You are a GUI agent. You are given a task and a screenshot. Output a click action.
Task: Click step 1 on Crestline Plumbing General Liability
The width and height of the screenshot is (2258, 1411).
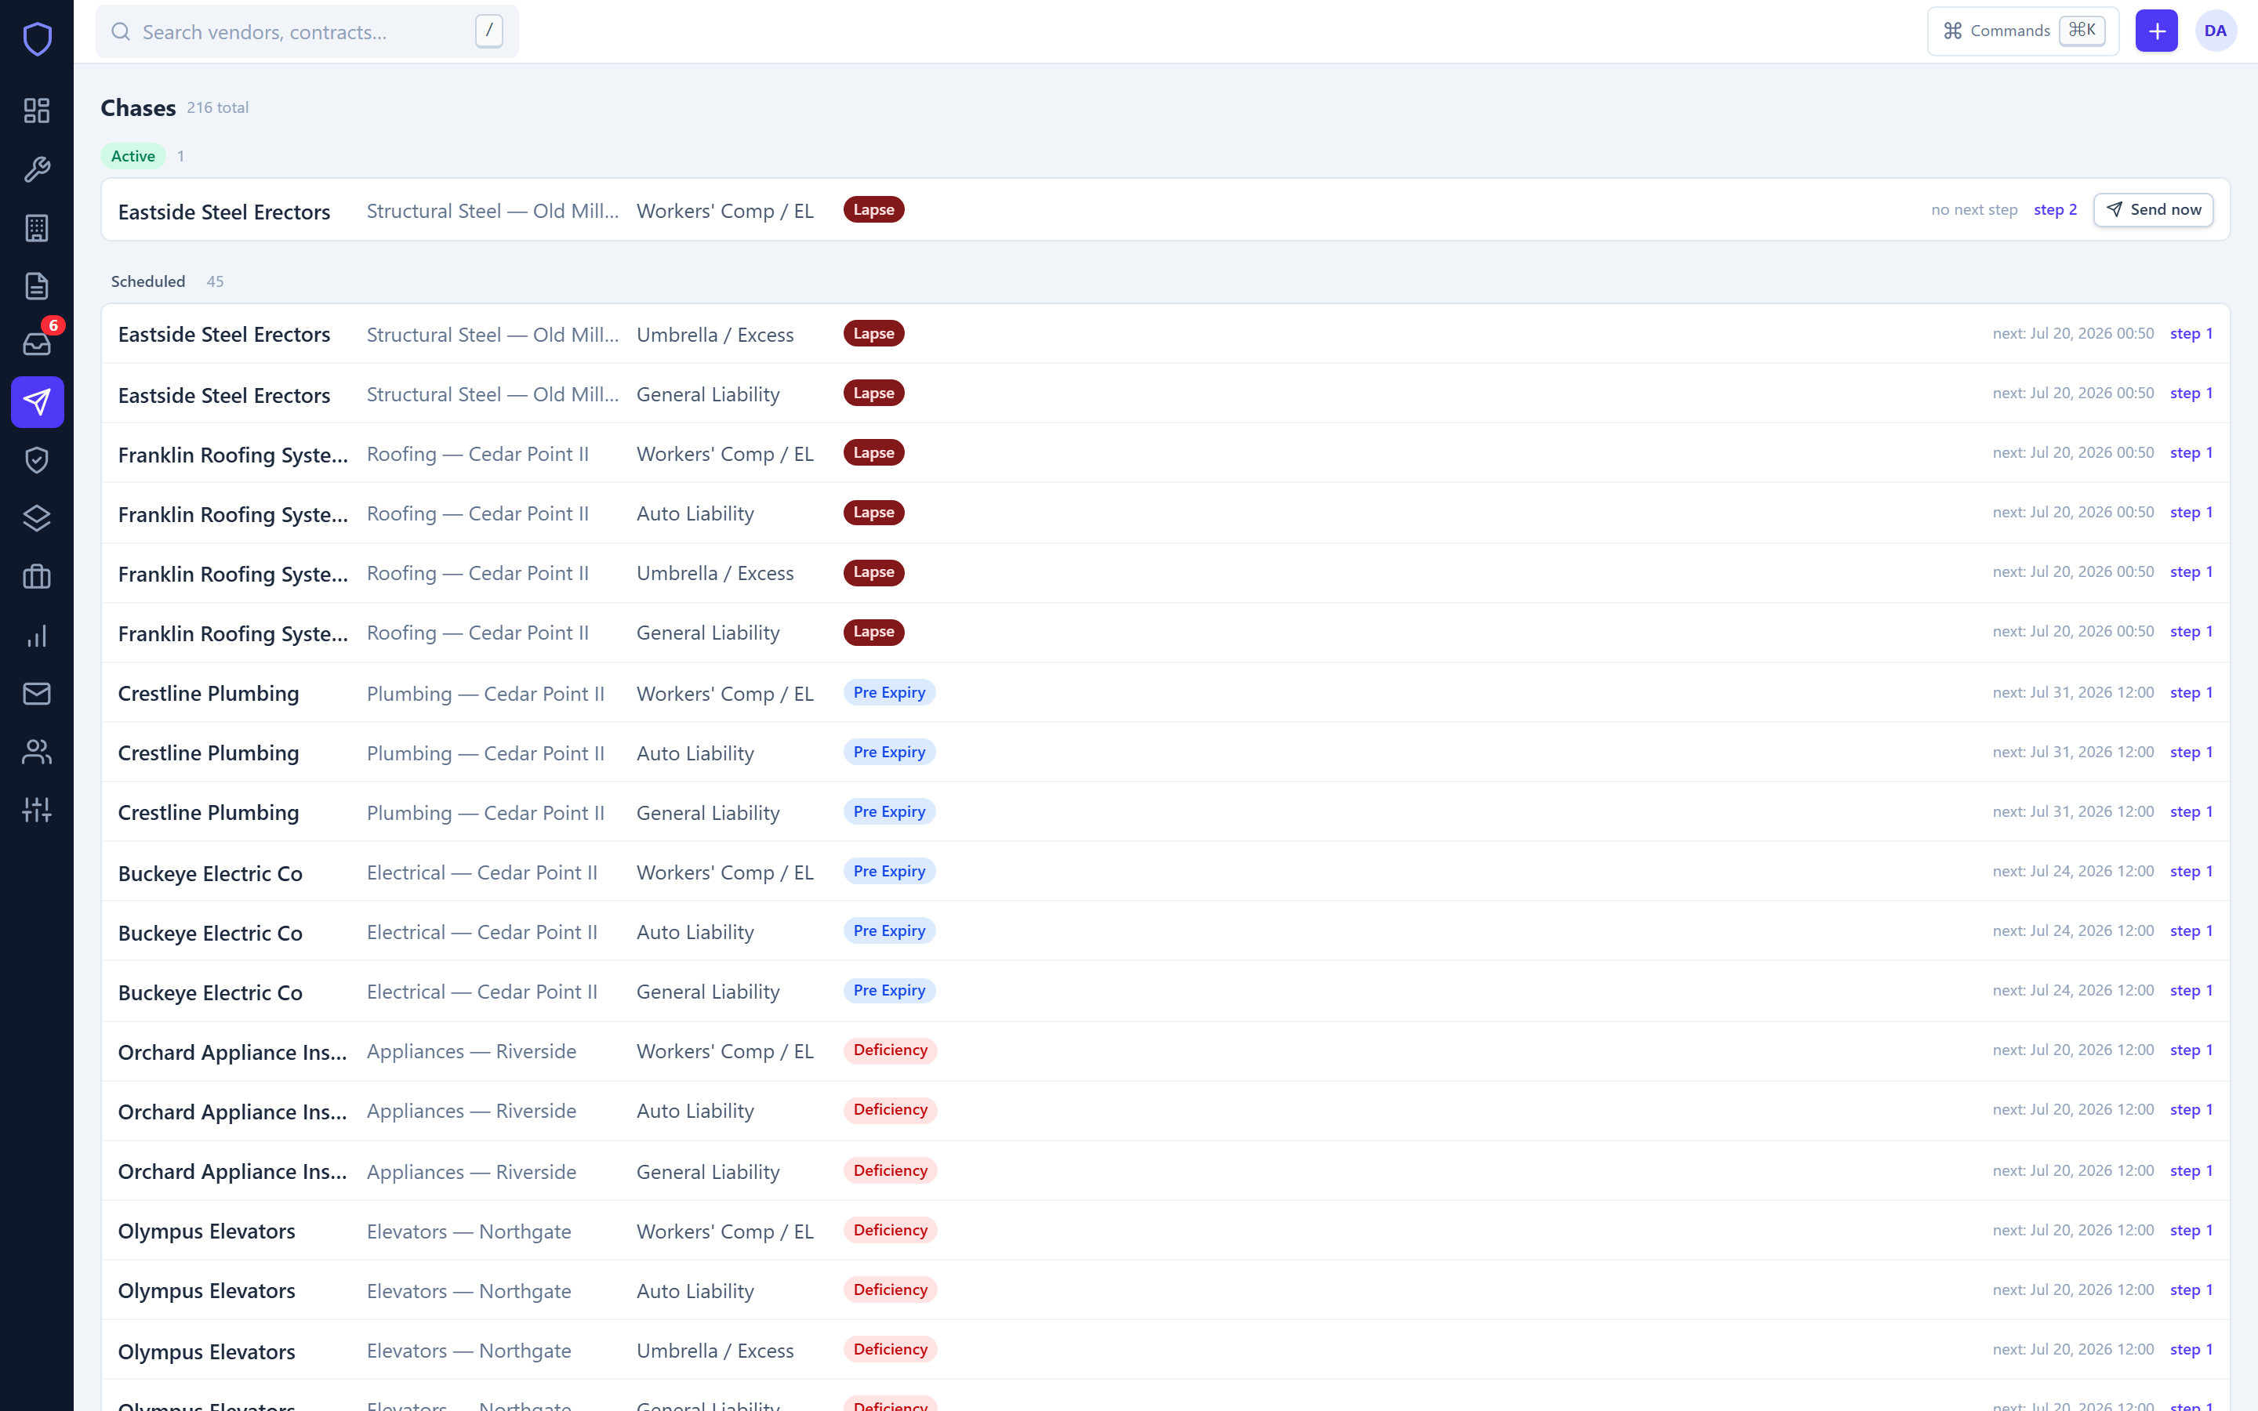coord(2191,812)
